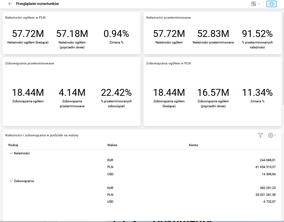Click the 91.52% overdue receivables percentage
284x222 pixels.
pyautogui.click(x=257, y=34)
